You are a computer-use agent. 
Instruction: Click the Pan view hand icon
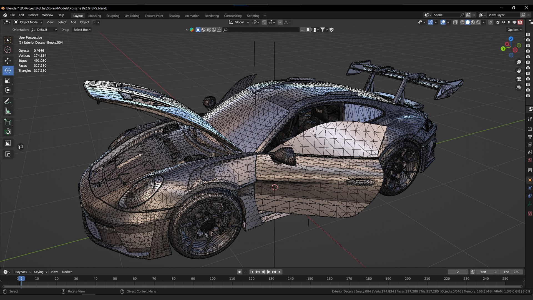click(x=519, y=71)
